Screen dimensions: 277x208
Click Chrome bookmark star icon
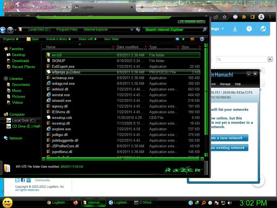pos(224,17)
